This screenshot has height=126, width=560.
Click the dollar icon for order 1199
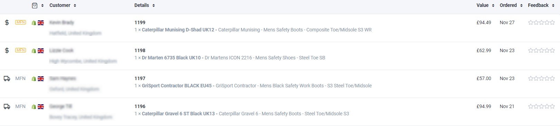point(7,22)
